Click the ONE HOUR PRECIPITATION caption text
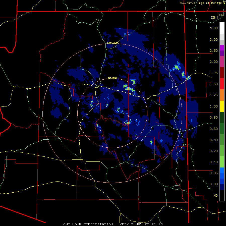Image resolution: width=226 pixels, height=226 pixels. click(x=88, y=224)
